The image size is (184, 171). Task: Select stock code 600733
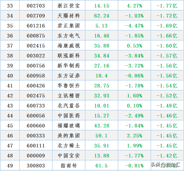(x=36, y=106)
